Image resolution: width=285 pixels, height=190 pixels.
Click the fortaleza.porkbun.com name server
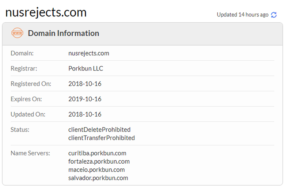[99, 161]
